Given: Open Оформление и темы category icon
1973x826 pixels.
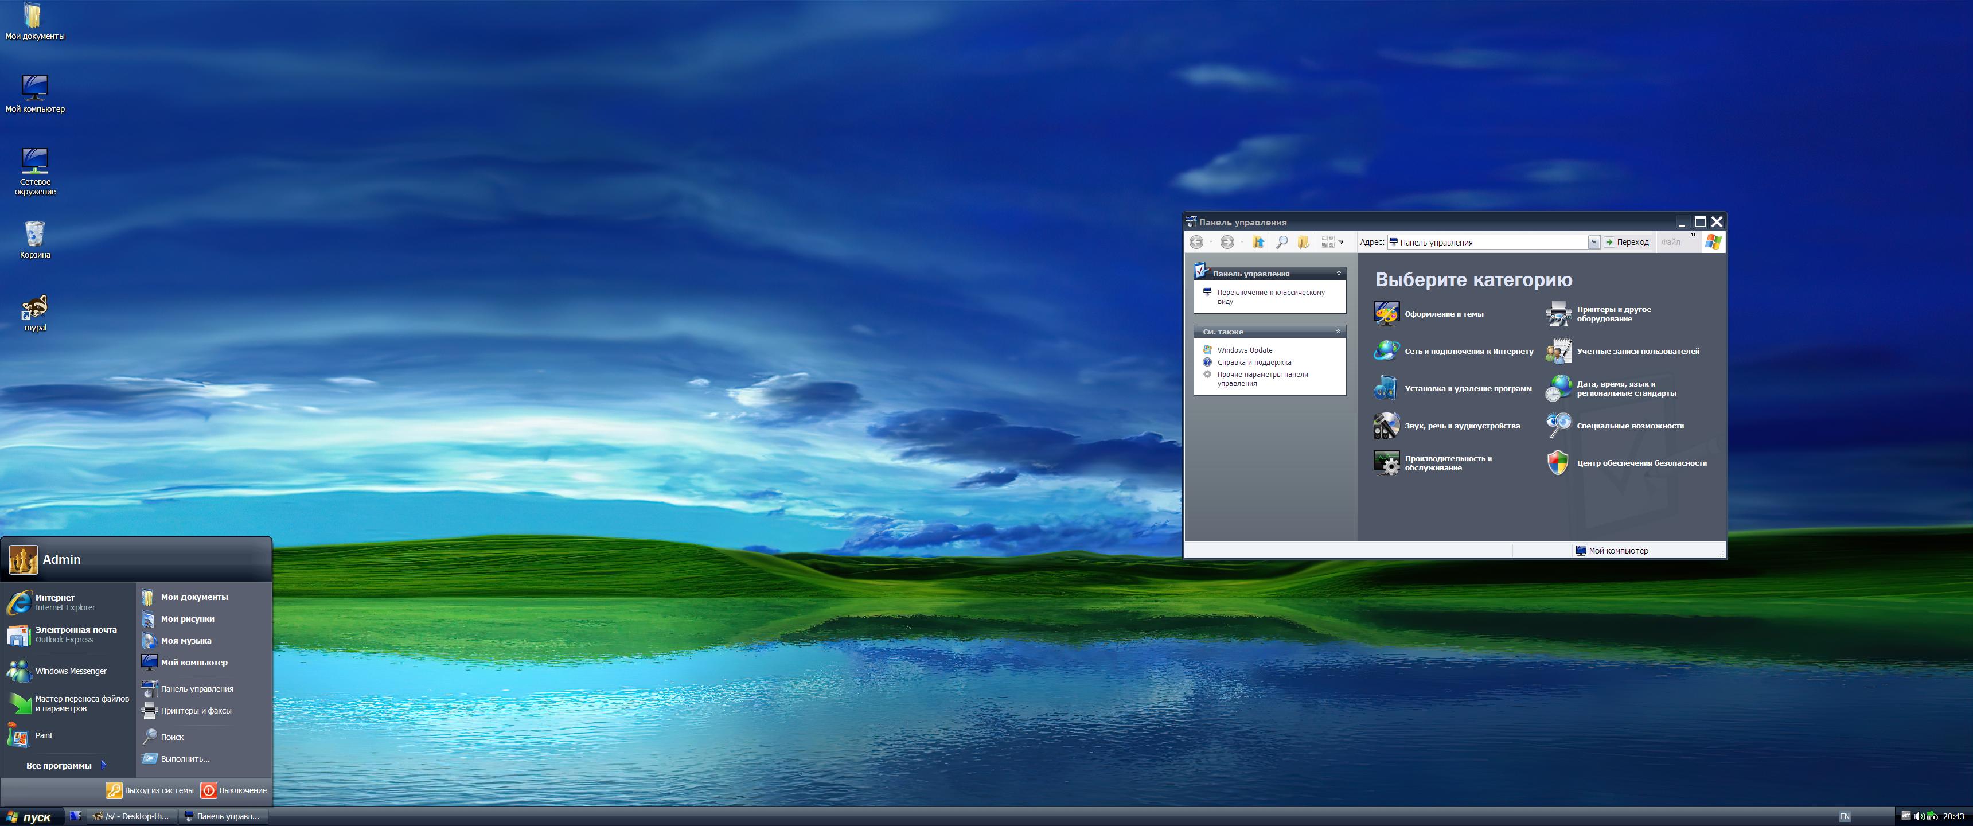Looking at the screenshot, I should click(x=1386, y=313).
